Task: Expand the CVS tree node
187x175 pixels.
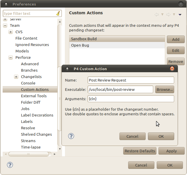Action: pyautogui.click(x=10, y=32)
